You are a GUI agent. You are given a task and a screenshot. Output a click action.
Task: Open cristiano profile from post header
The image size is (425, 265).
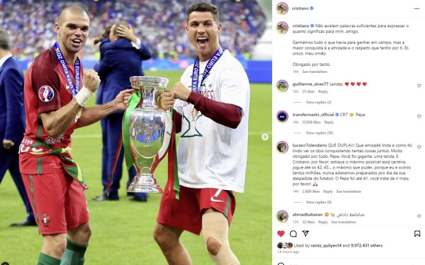300,8
